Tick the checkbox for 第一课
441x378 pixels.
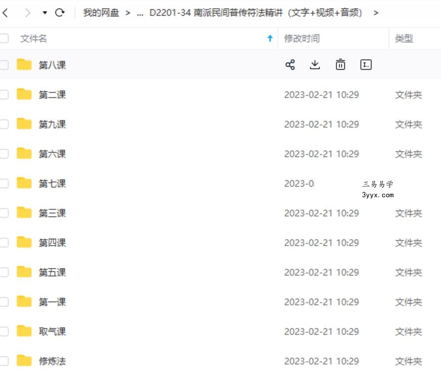pyautogui.click(x=4, y=302)
